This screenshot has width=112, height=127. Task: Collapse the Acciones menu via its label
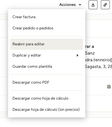click(x=67, y=5)
